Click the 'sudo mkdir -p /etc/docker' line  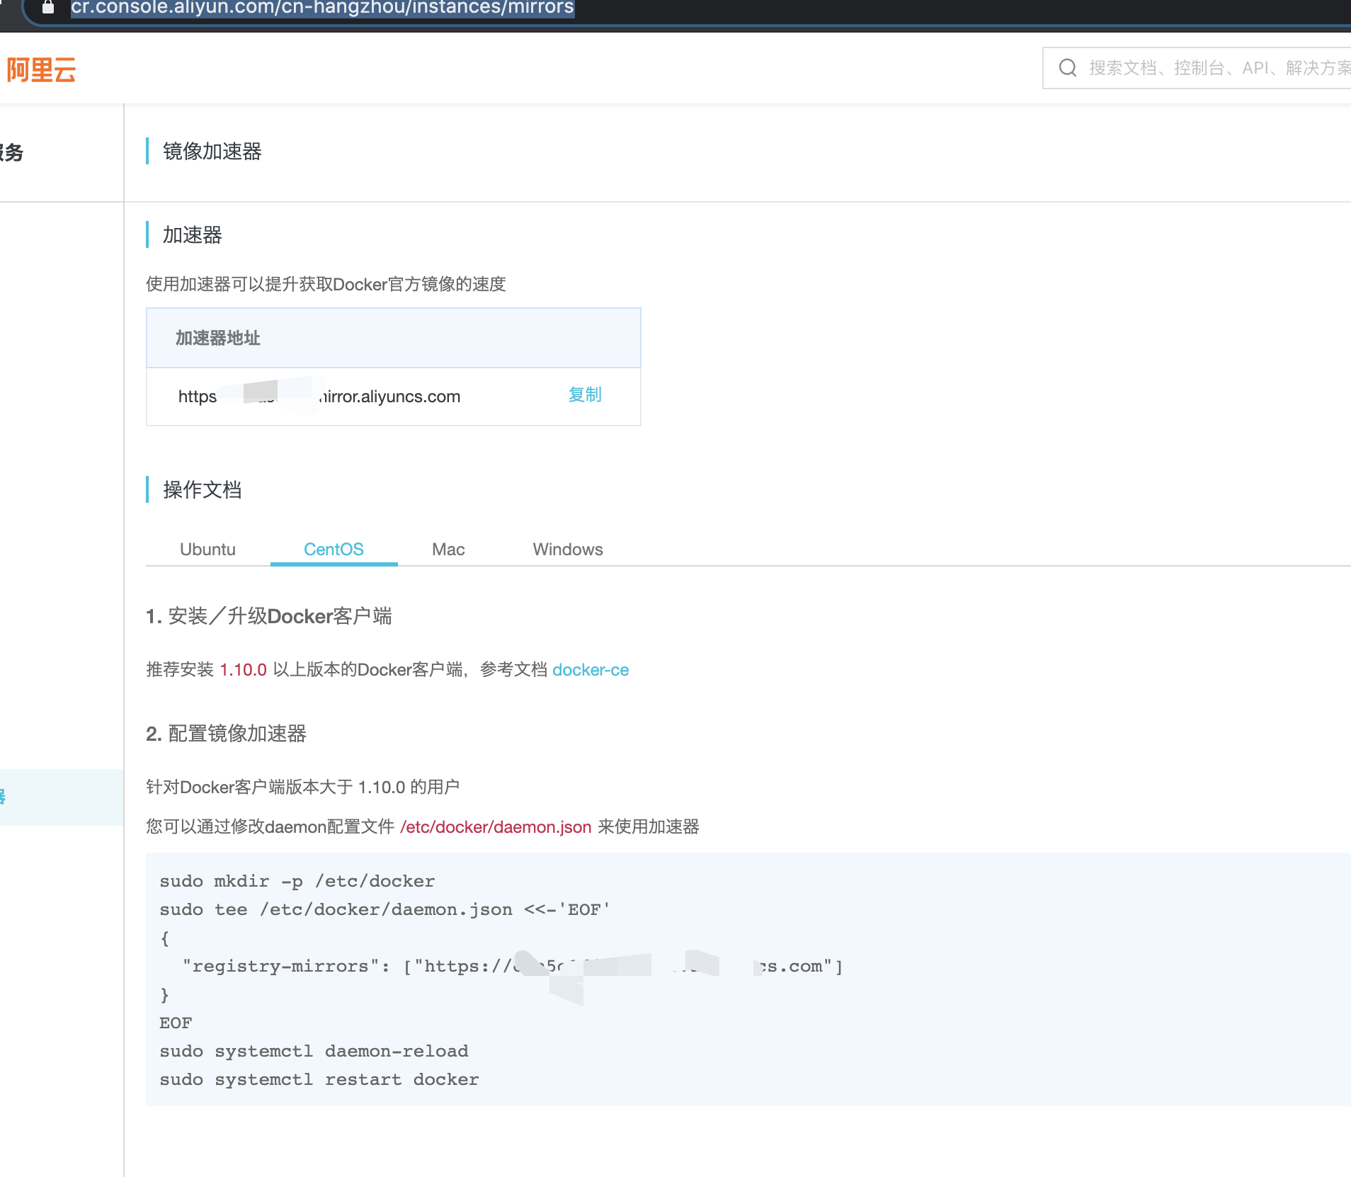(x=297, y=881)
